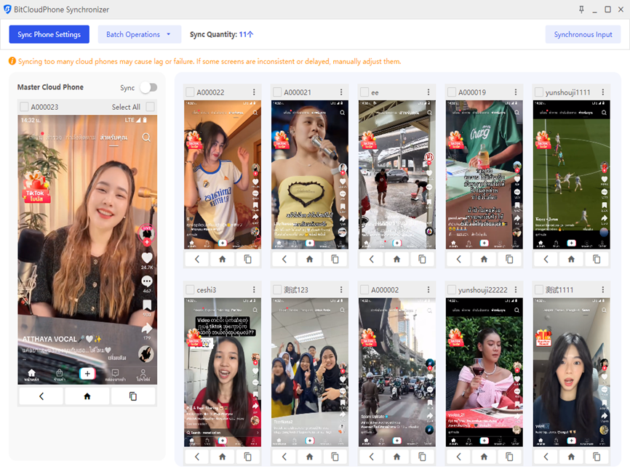Open the Batch Operations dropdown

pos(139,34)
